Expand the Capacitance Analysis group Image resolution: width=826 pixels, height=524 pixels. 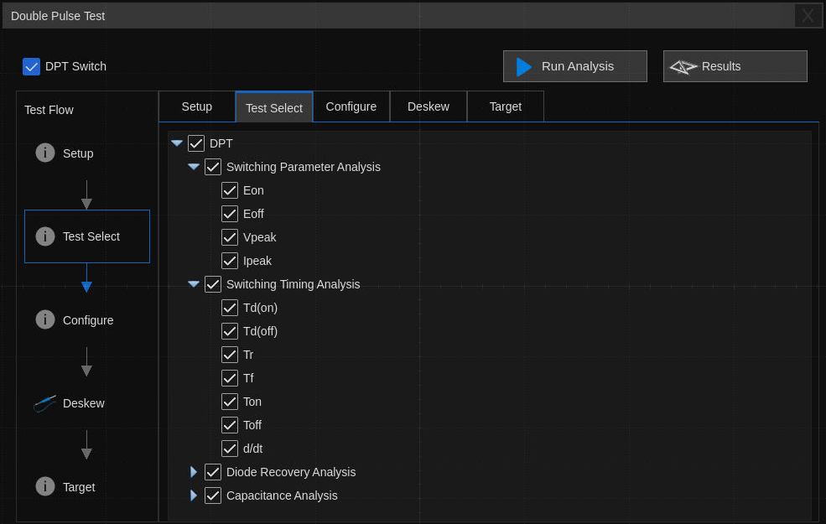click(x=194, y=495)
